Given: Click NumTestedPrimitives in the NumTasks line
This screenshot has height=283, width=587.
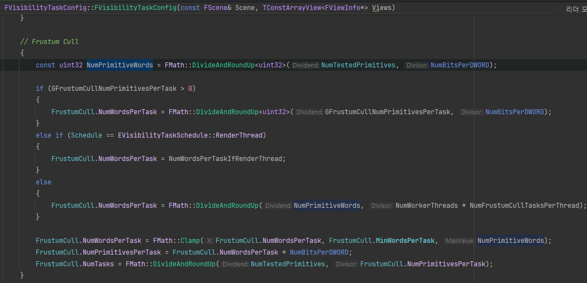Looking at the screenshot, I should pyautogui.click(x=288, y=264).
